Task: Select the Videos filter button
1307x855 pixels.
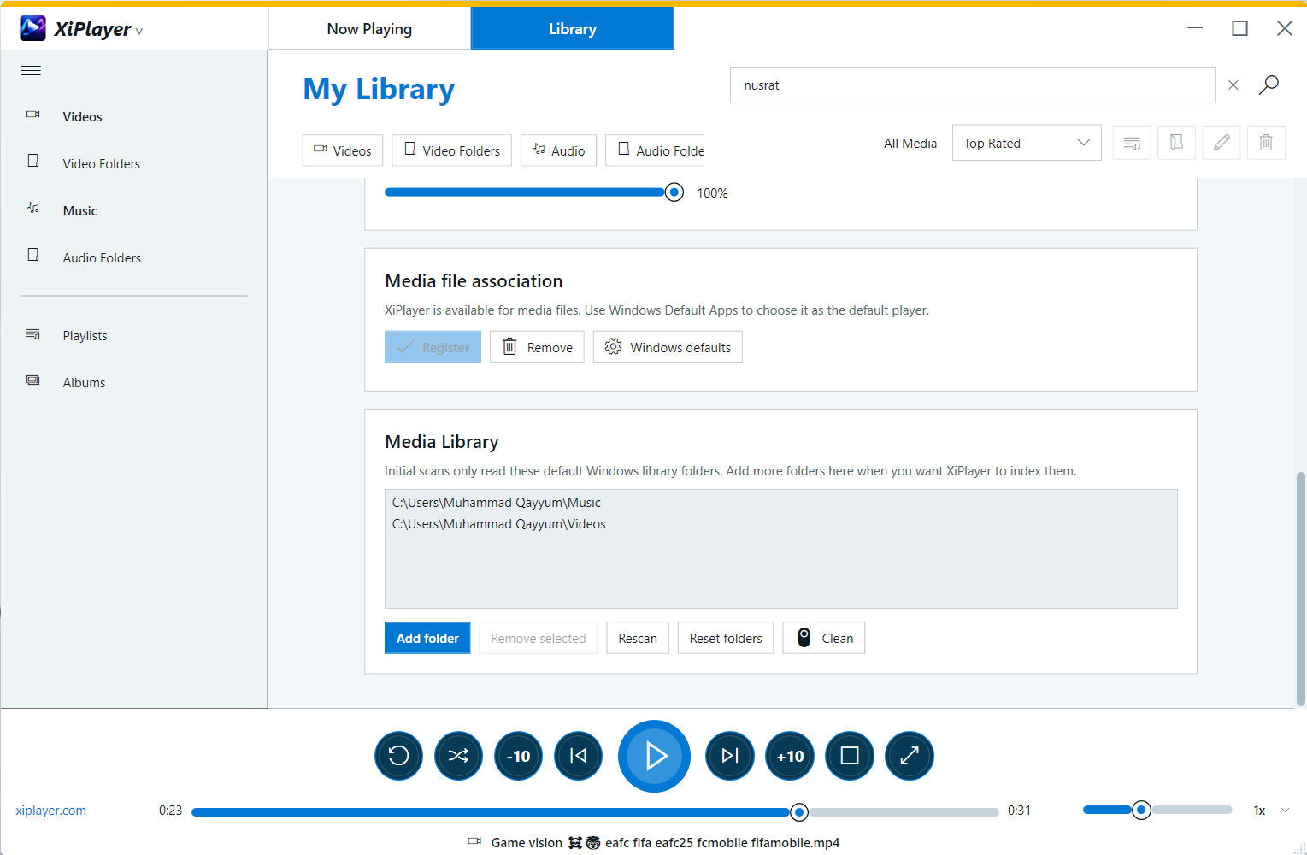Action: tap(343, 150)
